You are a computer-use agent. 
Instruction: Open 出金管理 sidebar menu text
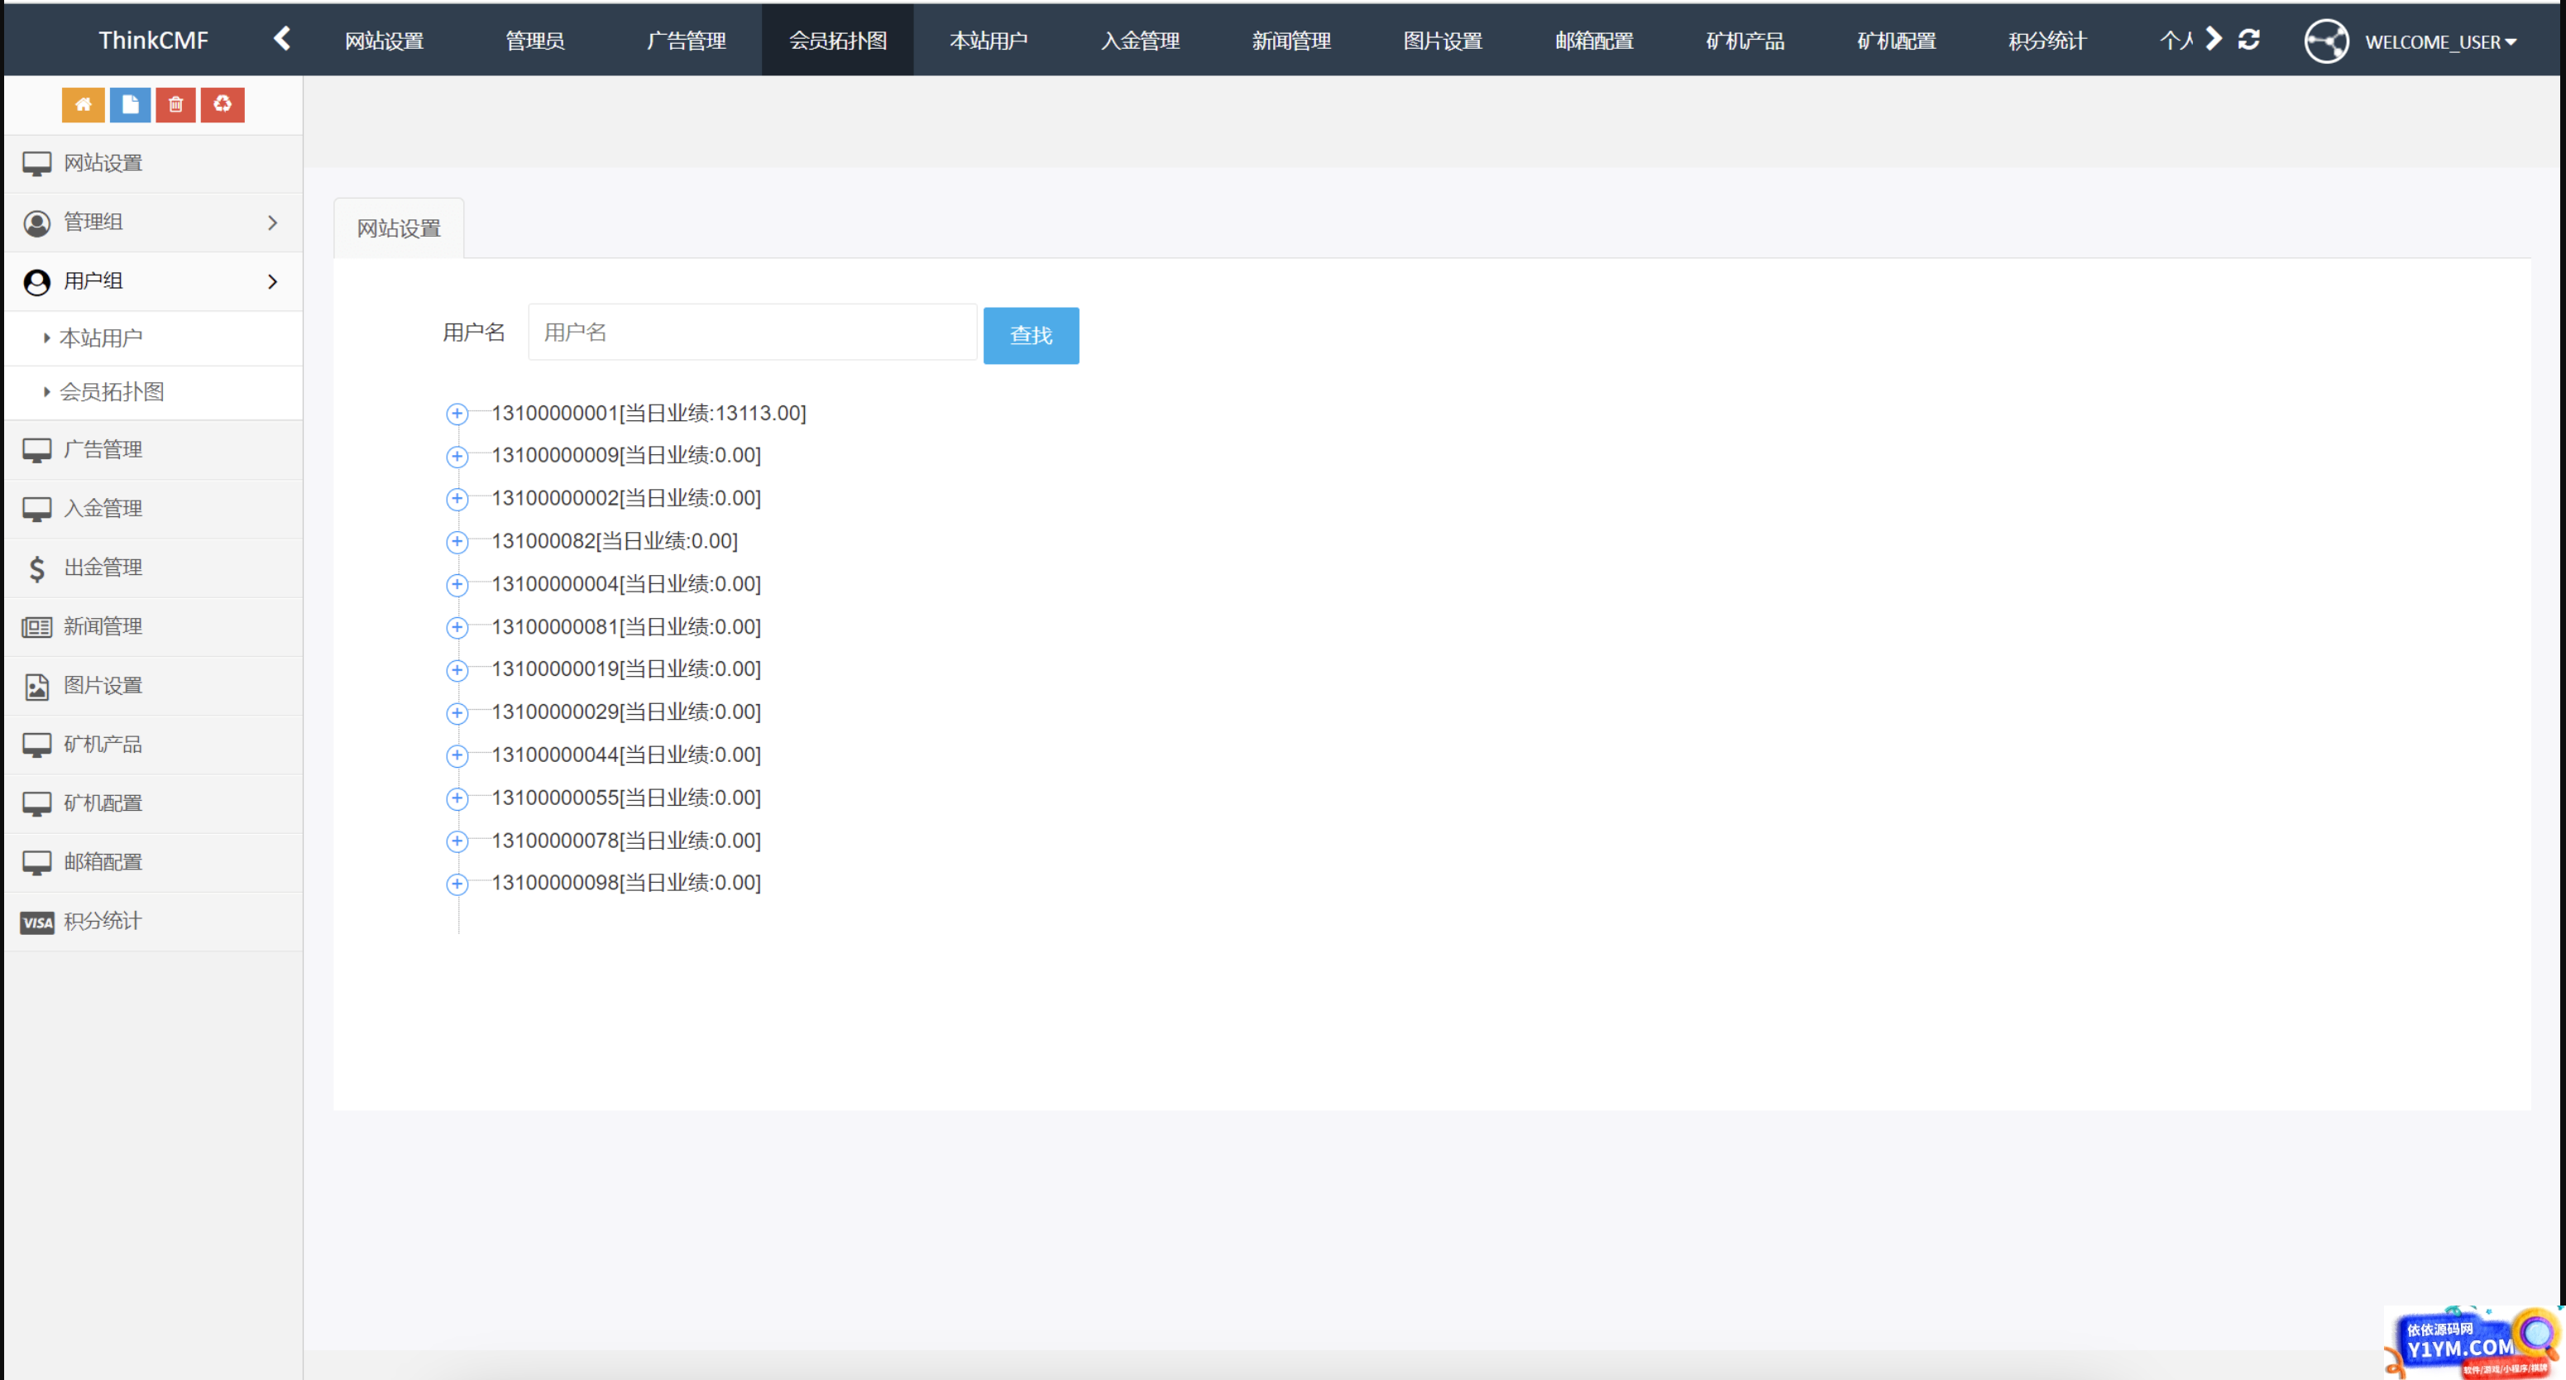click(x=103, y=568)
